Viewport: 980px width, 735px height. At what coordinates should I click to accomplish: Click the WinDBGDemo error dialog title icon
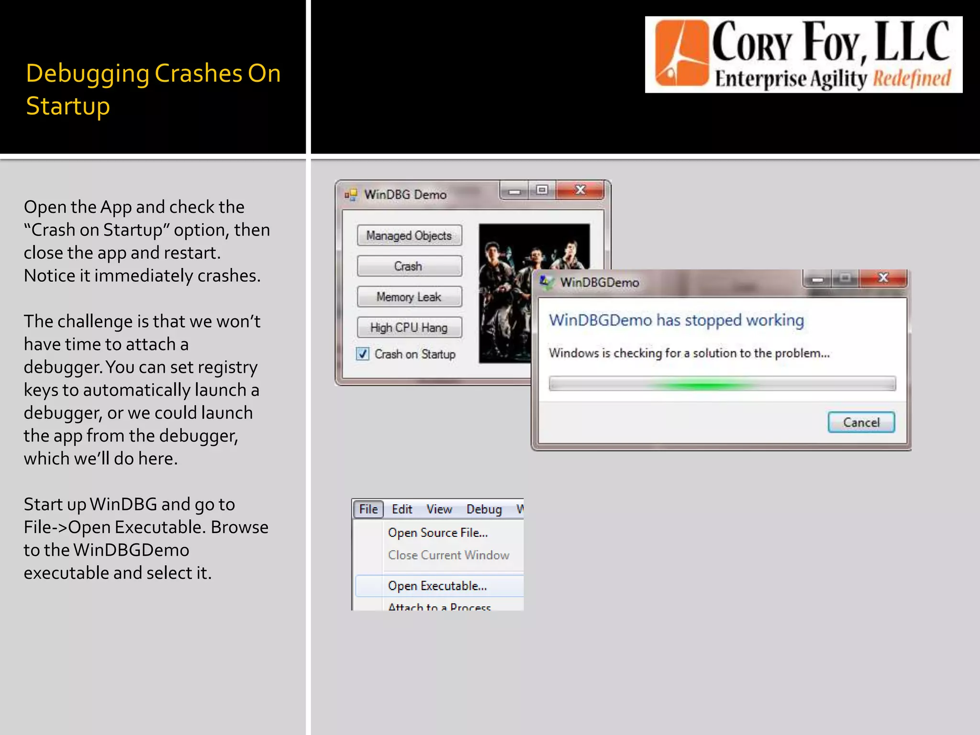point(547,282)
